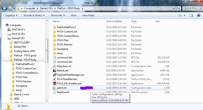Select the common2.bfs file icon
This screenshot has height=110, width=203.
pyautogui.click(x=55, y=62)
